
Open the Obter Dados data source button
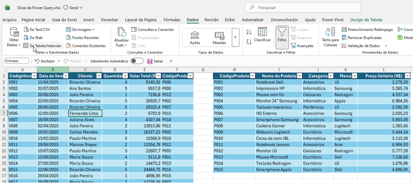(x=14, y=36)
